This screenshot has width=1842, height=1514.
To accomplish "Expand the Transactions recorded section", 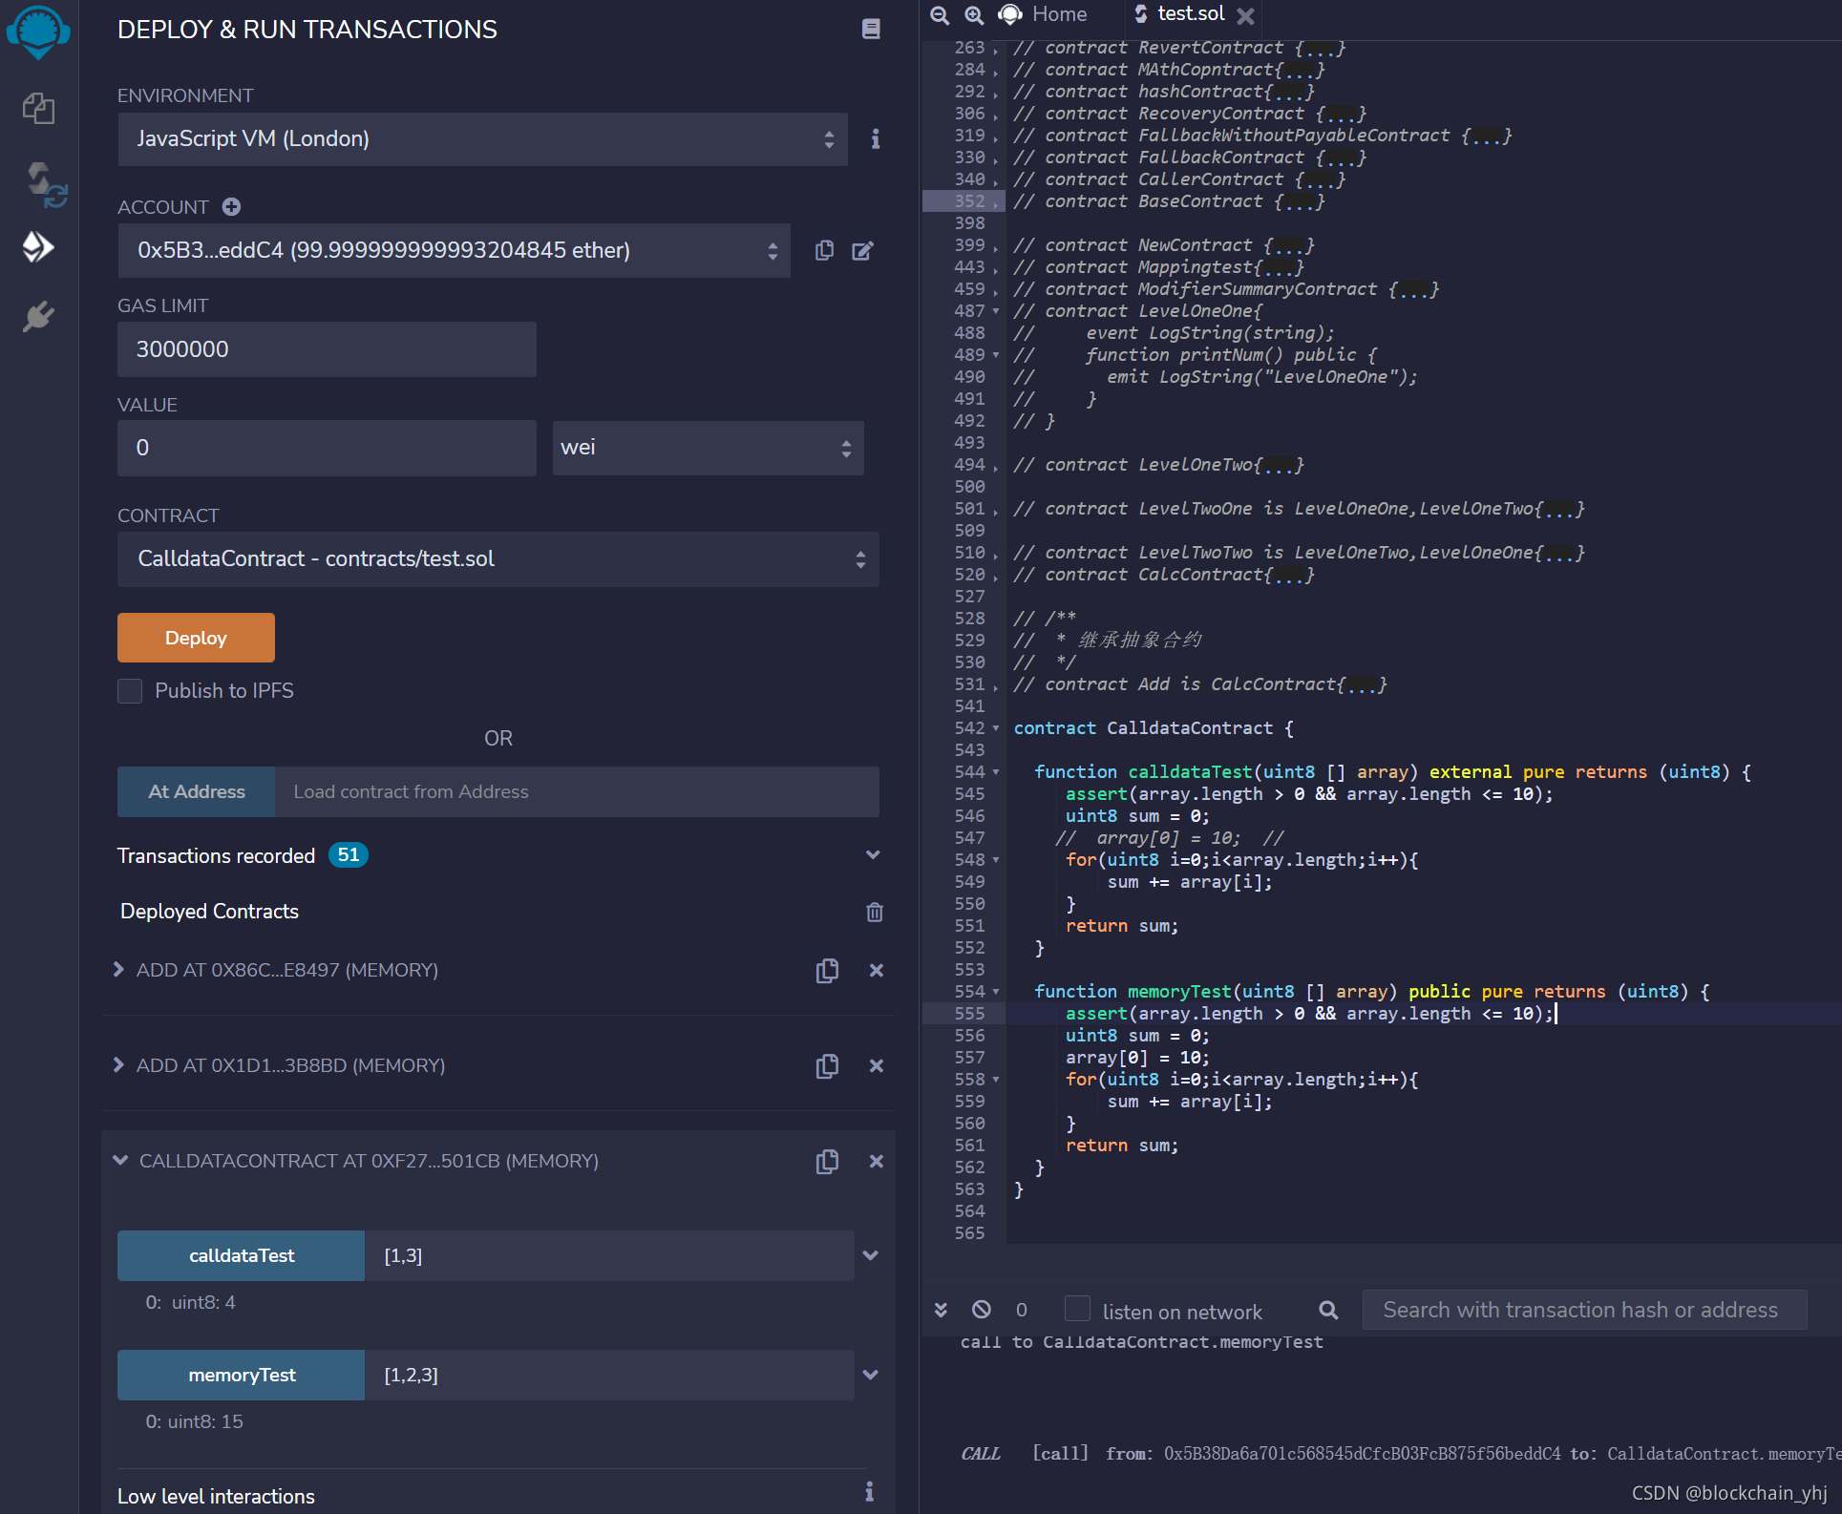I will tap(872, 854).
